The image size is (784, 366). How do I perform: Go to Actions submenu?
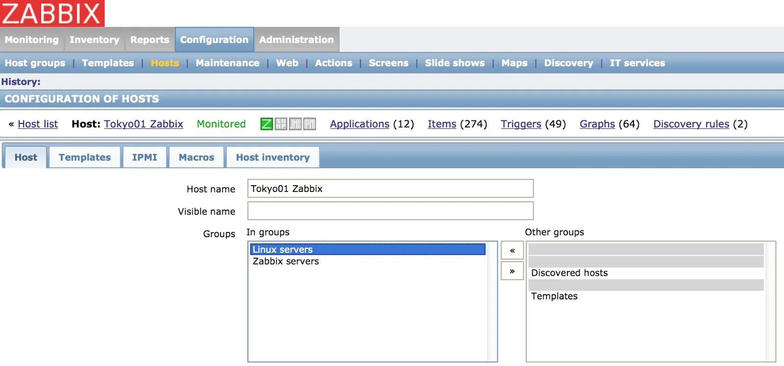point(334,63)
